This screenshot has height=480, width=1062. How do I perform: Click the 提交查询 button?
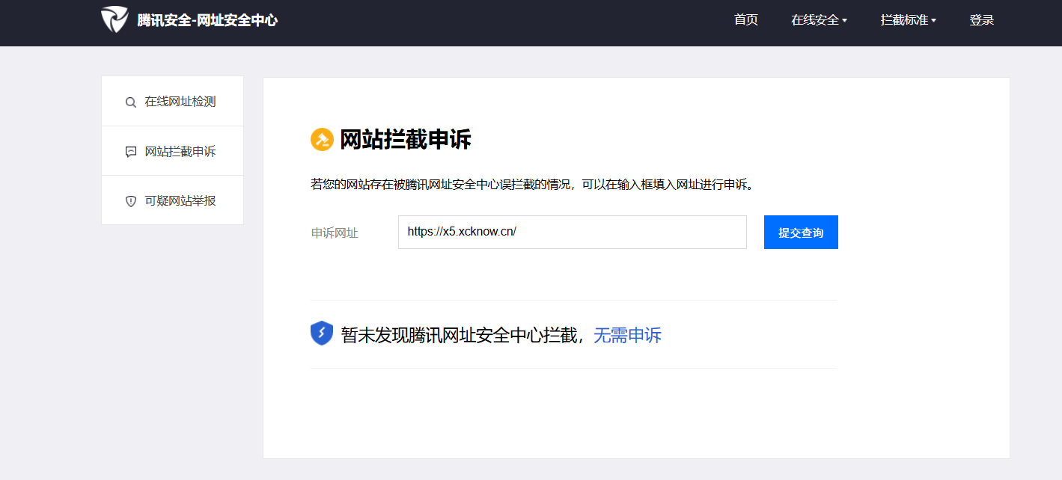(801, 233)
